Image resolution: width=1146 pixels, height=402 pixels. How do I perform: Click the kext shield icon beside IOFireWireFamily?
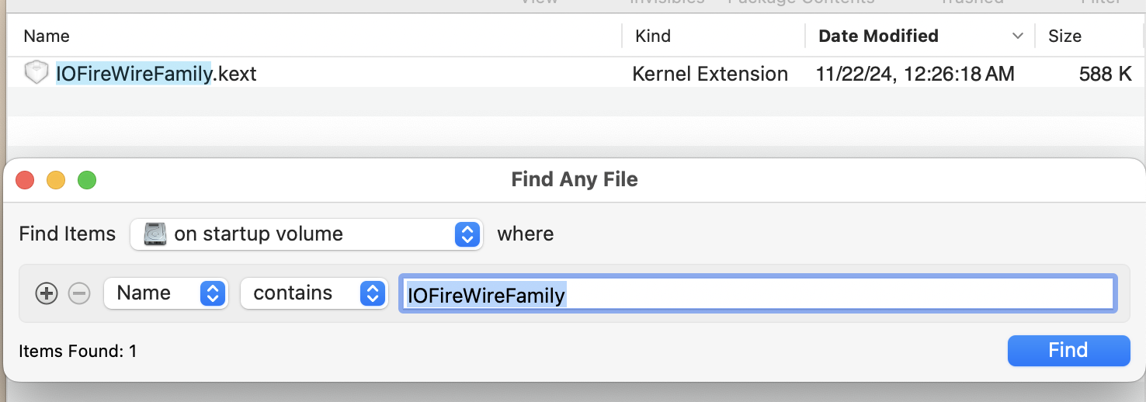click(x=36, y=73)
